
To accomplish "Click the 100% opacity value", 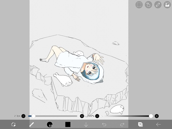I will pyautogui.click(x=91, y=116).
